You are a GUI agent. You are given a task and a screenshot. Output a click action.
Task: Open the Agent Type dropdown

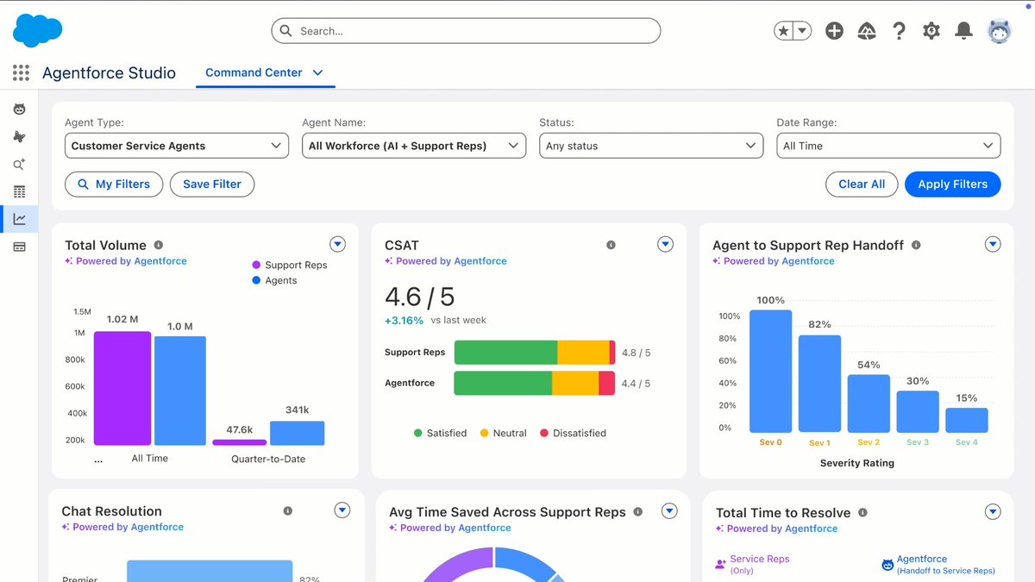[177, 146]
